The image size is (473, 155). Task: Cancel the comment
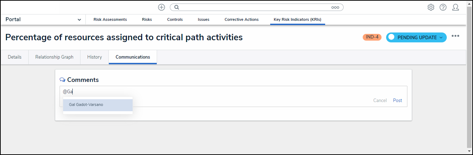click(x=380, y=101)
